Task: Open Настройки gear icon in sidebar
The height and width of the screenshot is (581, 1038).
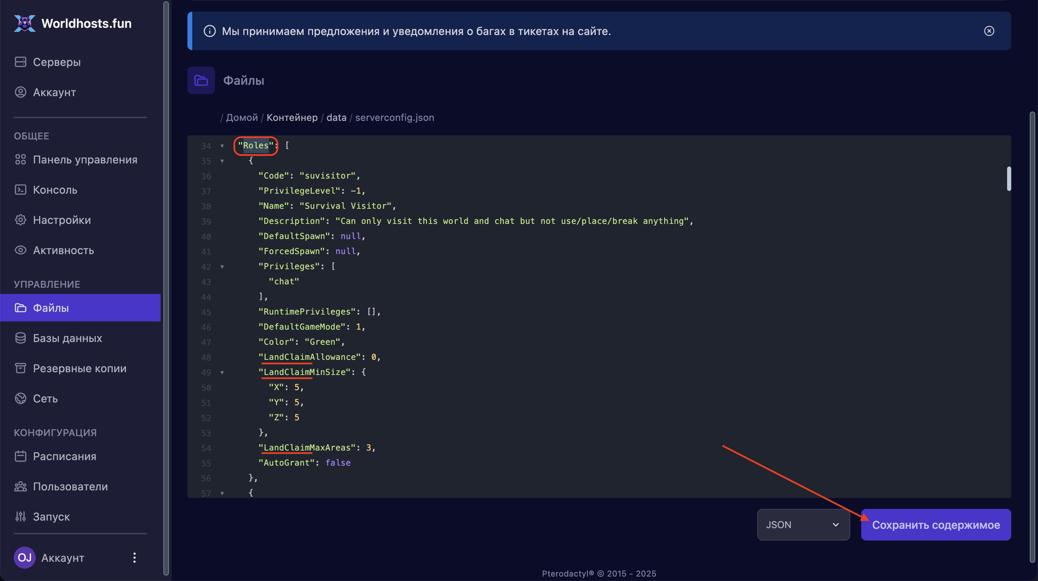Action: [21, 220]
